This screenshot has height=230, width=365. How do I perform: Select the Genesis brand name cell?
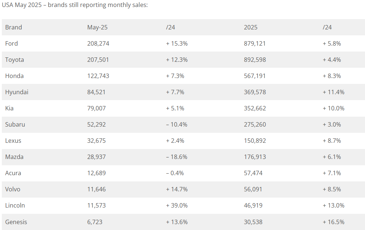pyautogui.click(x=16, y=222)
